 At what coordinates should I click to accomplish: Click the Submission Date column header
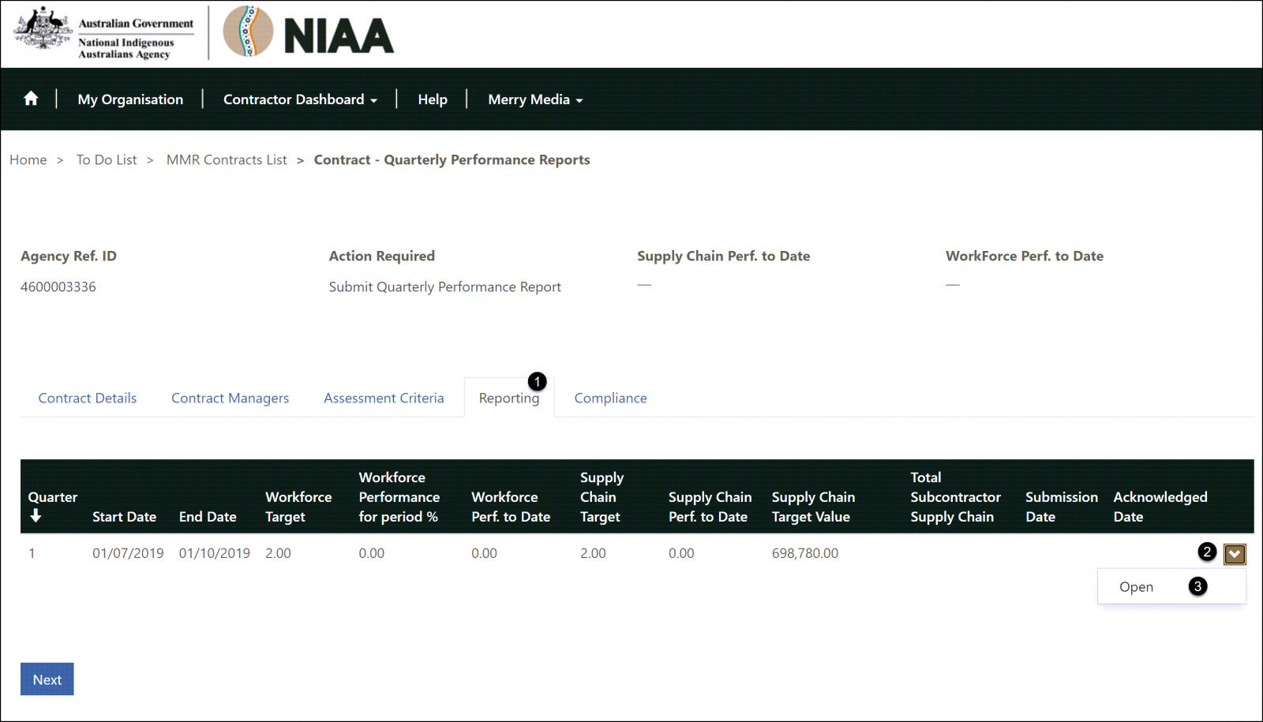pos(1062,507)
